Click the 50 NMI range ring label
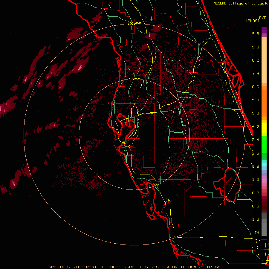The width and height of the screenshot is (269, 269). point(134,79)
